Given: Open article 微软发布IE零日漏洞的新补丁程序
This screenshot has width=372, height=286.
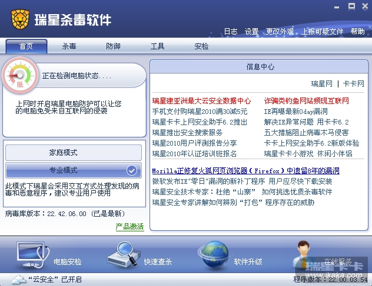Looking at the screenshot, I should [x=243, y=181].
